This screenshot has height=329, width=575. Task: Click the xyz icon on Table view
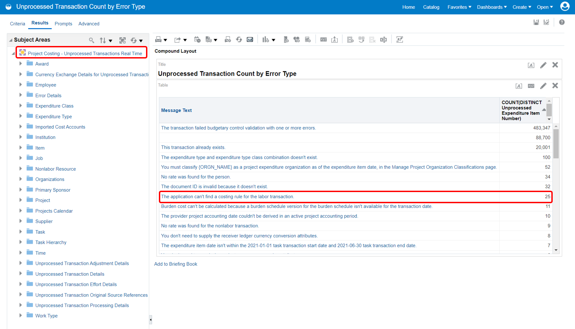(531, 86)
